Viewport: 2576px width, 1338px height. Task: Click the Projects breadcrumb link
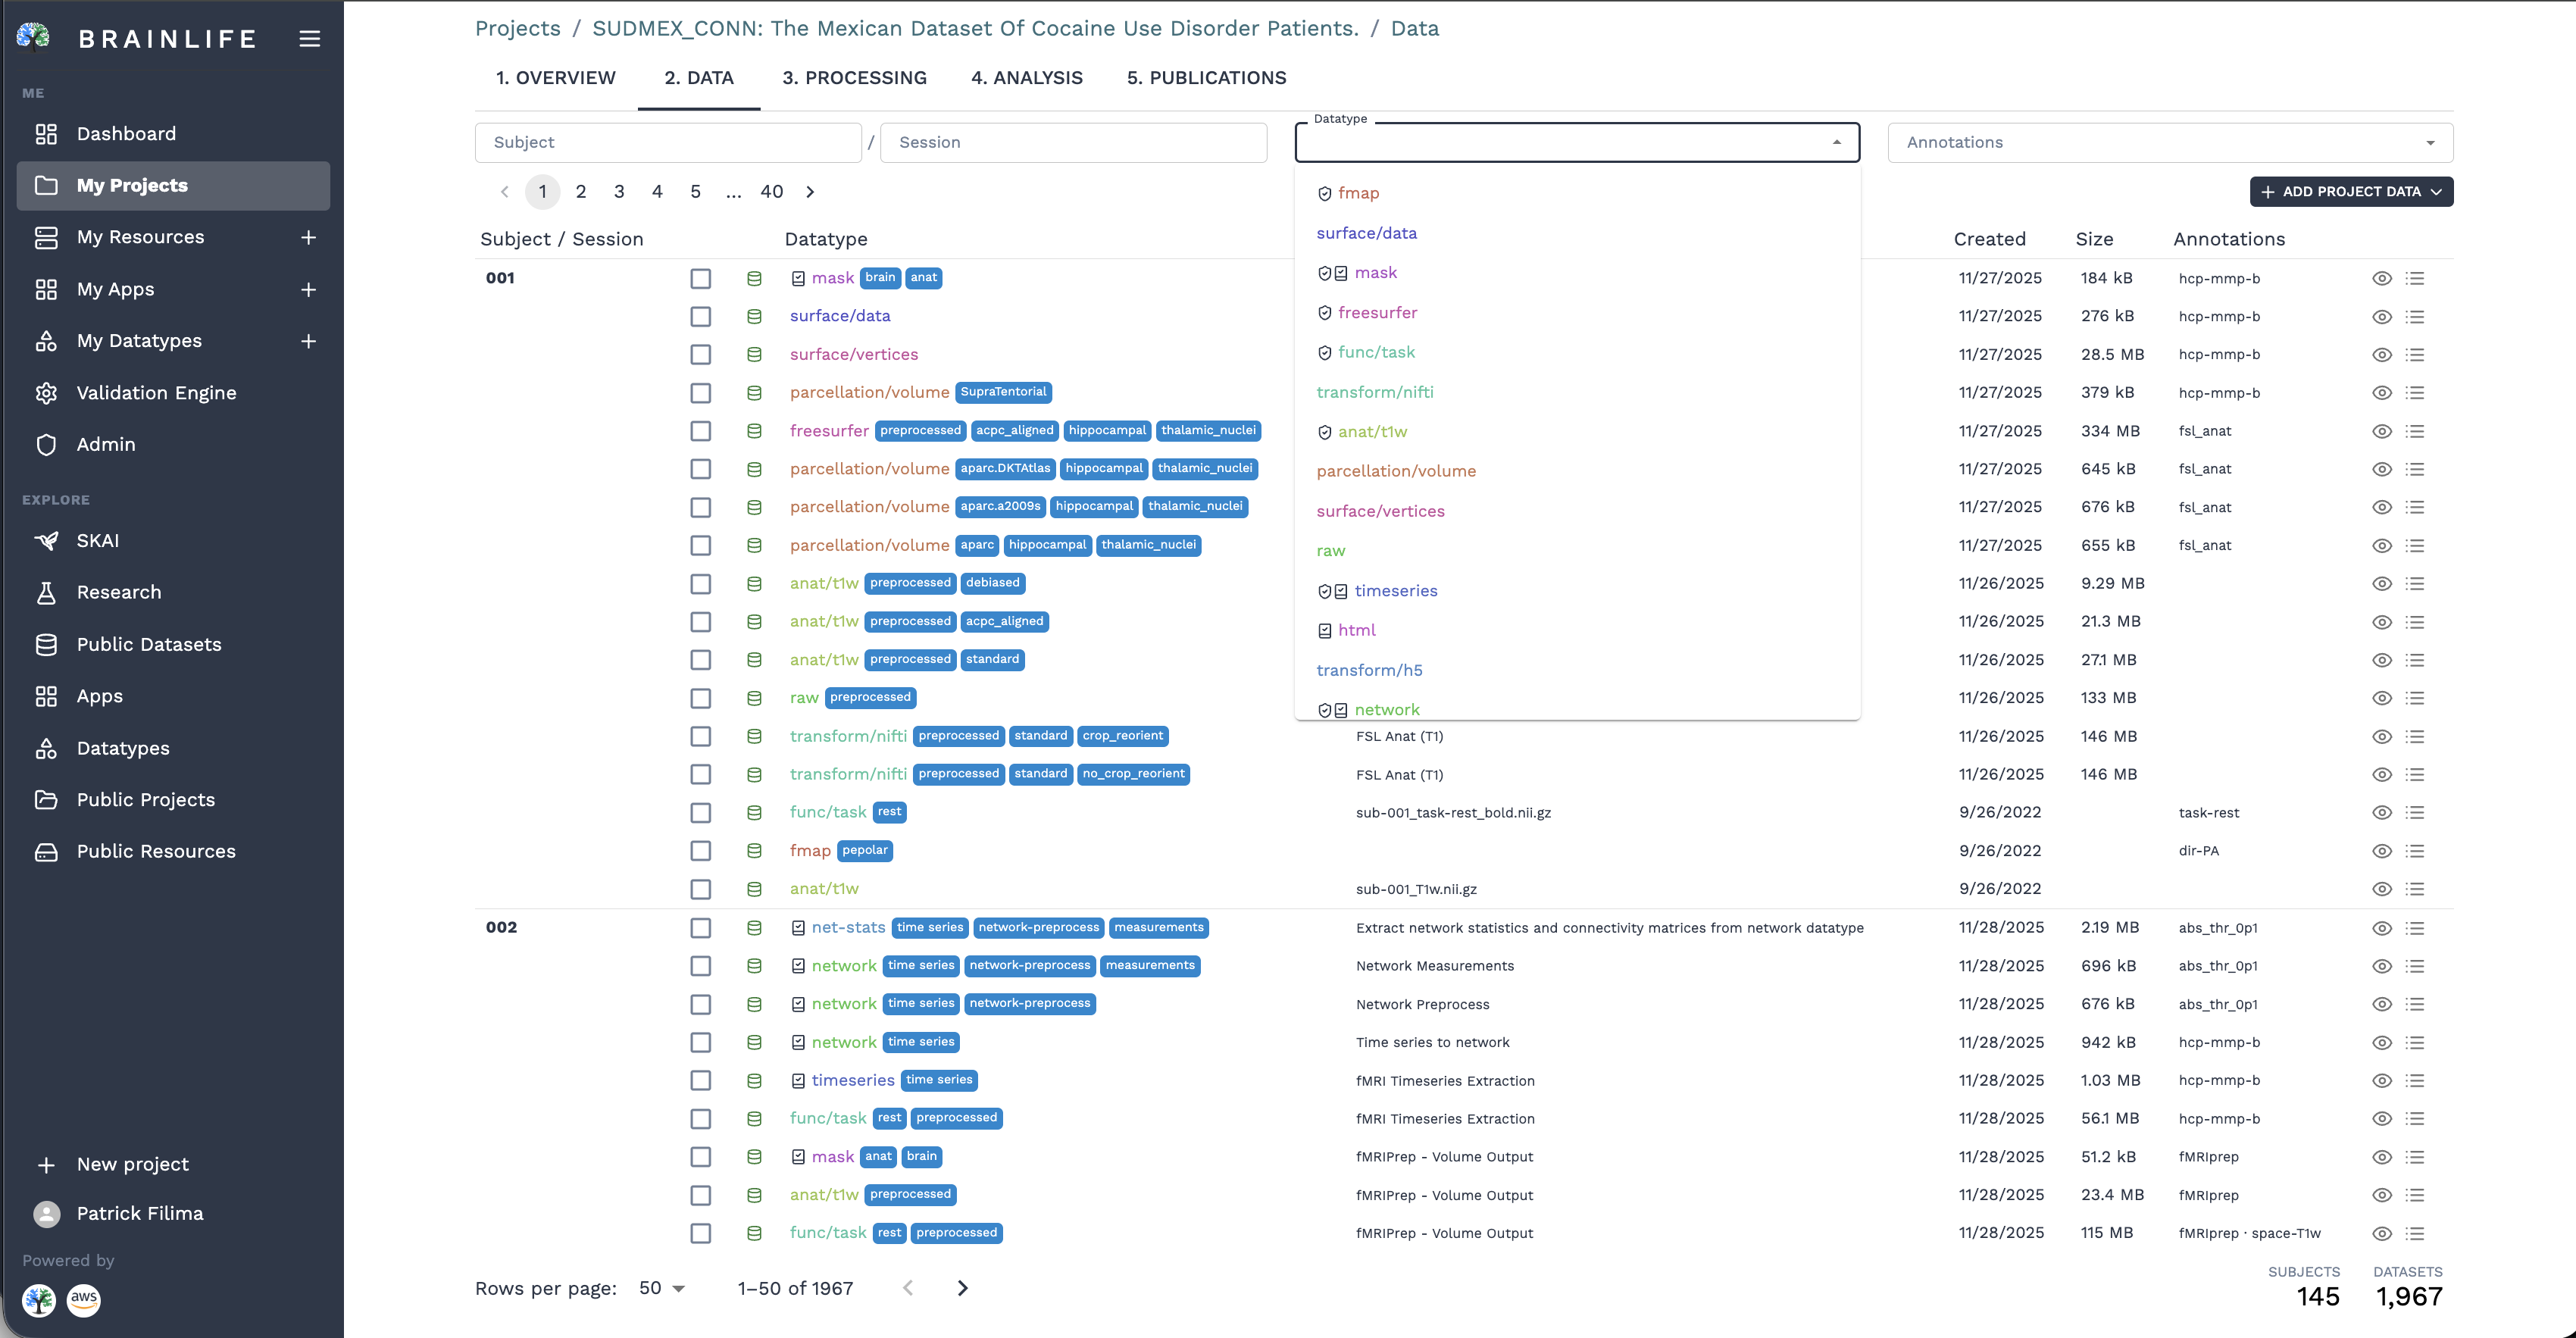click(x=518, y=28)
